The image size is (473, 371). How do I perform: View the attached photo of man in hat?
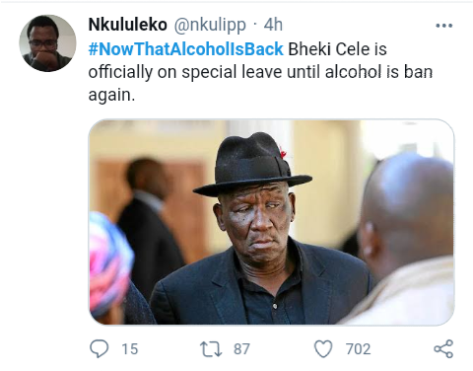[x=271, y=222]
